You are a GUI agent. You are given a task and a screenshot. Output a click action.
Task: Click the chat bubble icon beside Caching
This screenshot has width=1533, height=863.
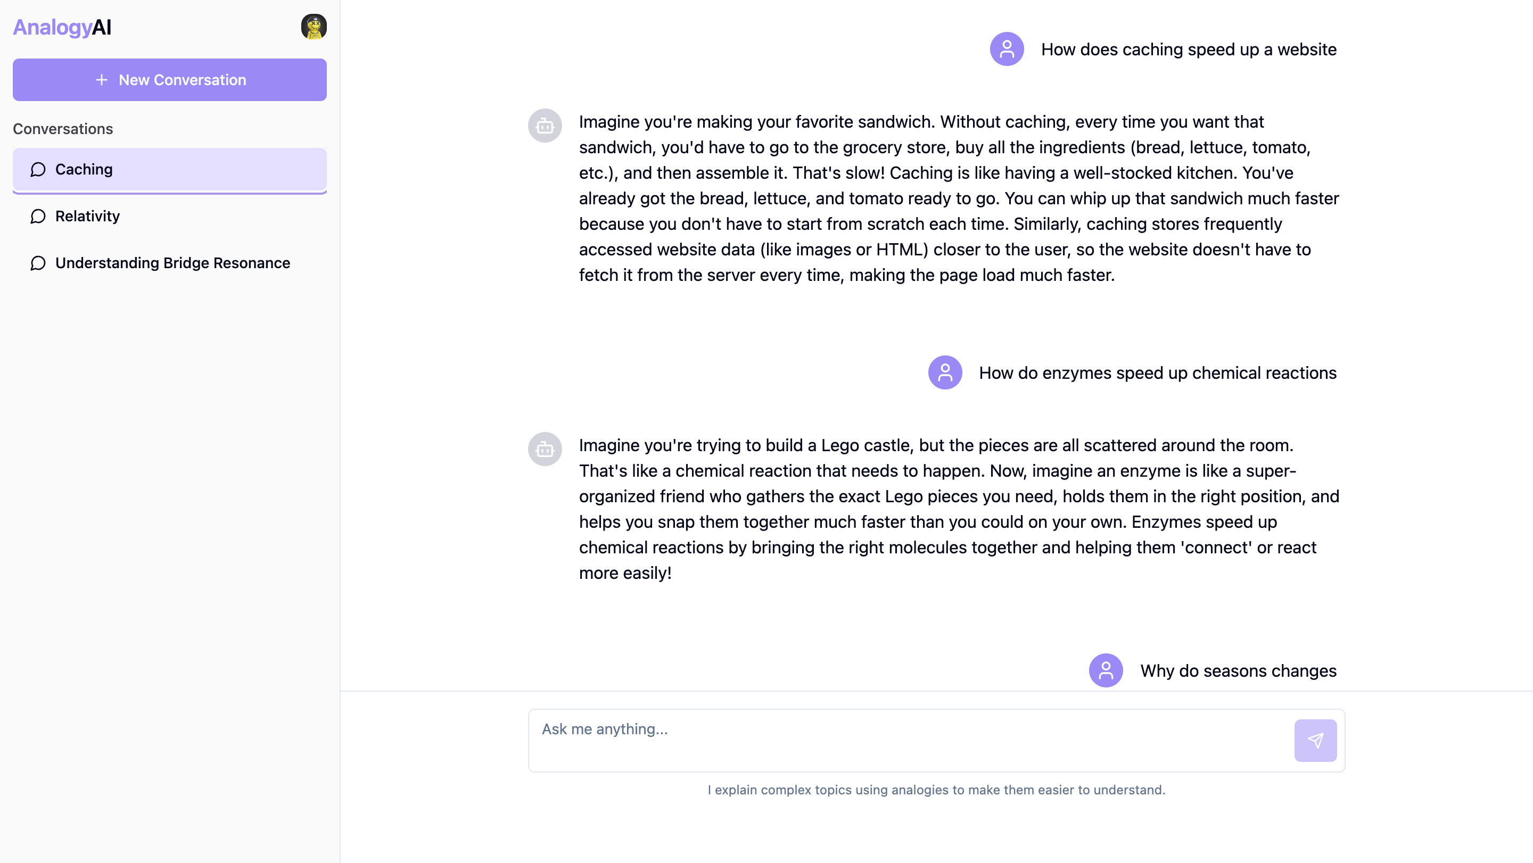click(x=38, y=170)
